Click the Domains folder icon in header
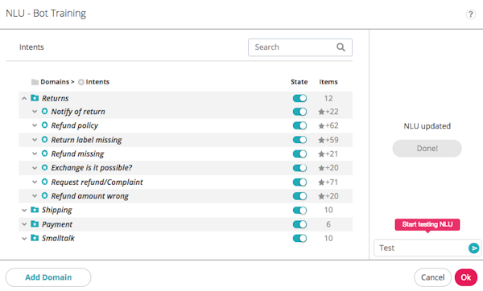This screenshot has width=483, height=291. point(35,82)
